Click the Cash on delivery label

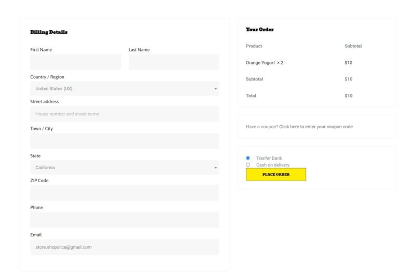[272, 165]
